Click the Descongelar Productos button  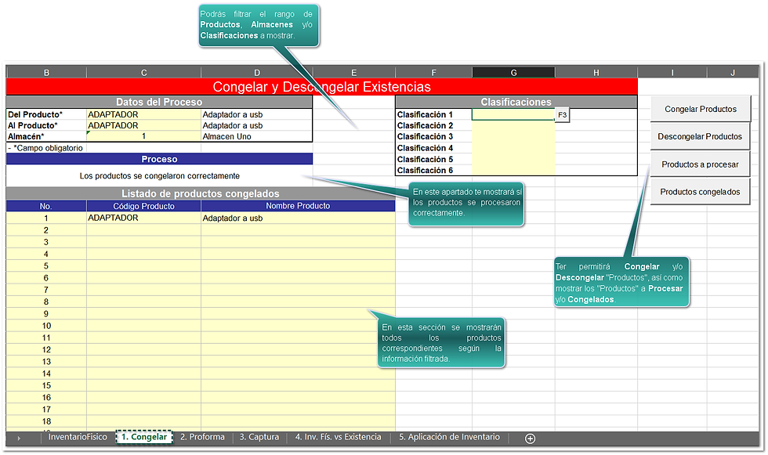[701, 136]
